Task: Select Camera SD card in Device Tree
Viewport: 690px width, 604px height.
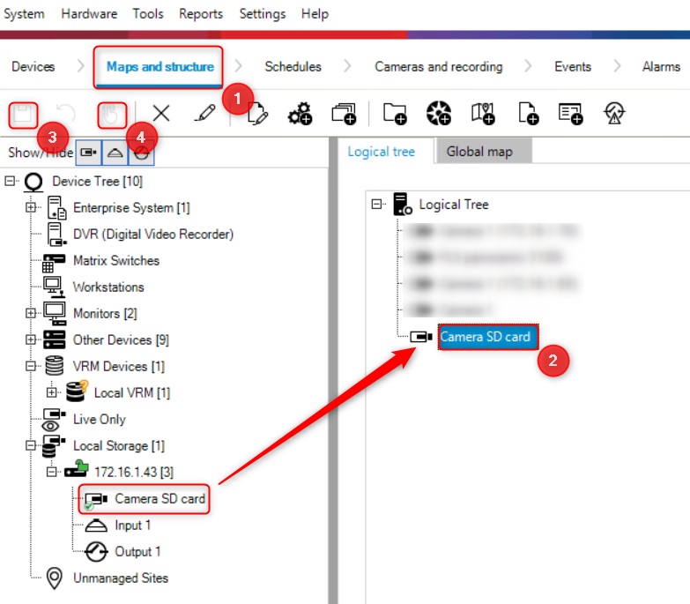Action: pos(160,498)
